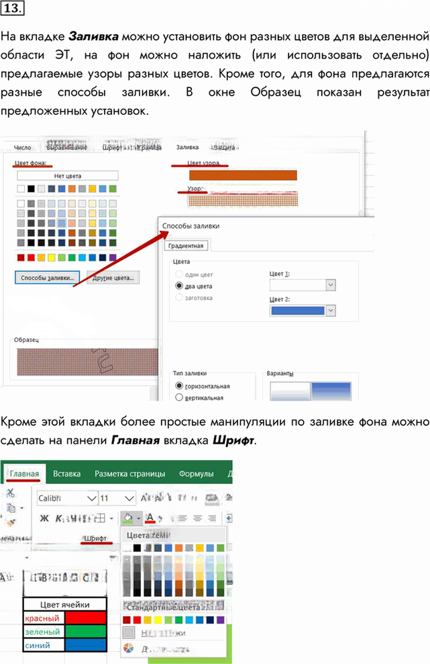430x664 pixels.
Task: Open the 'Узор' pattern dropdown
Action: point(243,200)
